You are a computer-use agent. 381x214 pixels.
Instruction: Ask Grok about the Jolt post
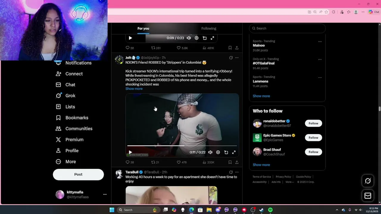tap(231, 58)
